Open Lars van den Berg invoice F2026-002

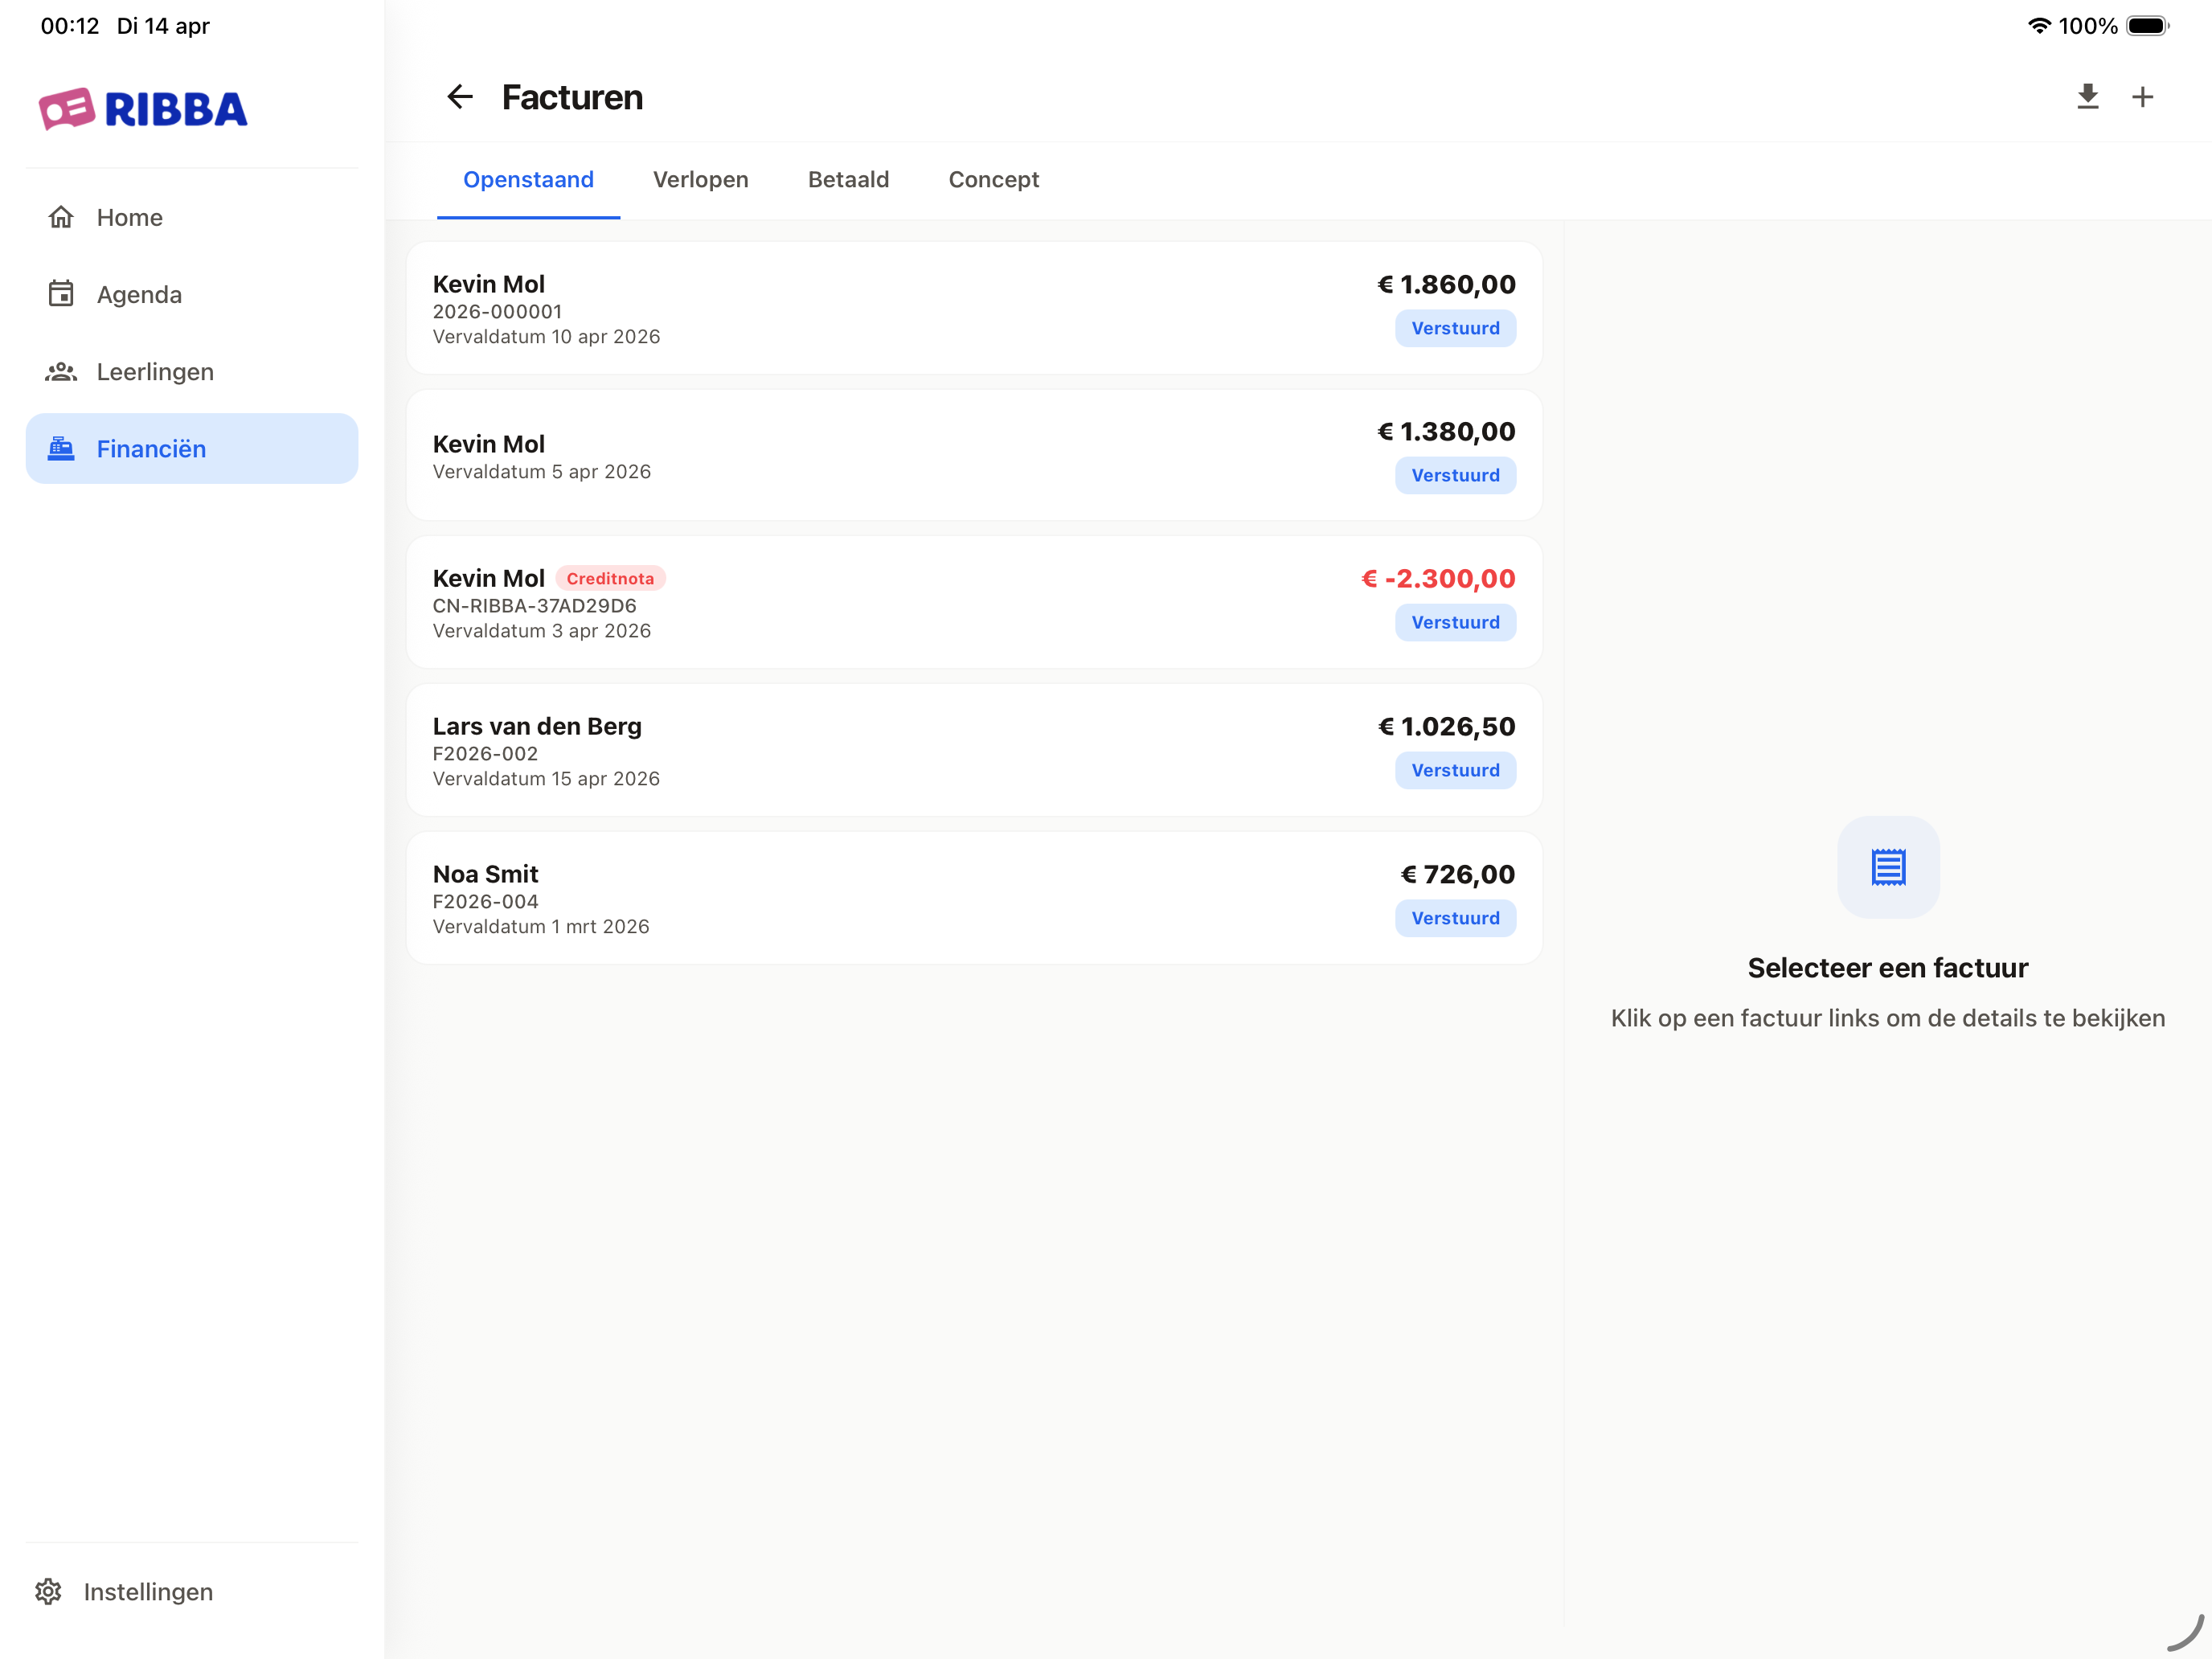tap(974, 750)
